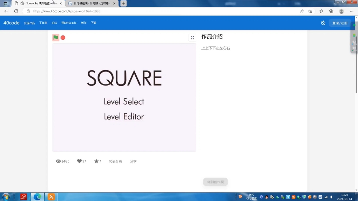This screenshot has width=358, height=201.
Task: Mute the Square tab audio icon
Action: pyautogui.click(x=22, y=3)
